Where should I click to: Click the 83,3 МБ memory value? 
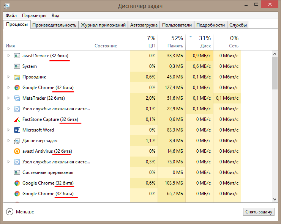tap(175, 130)
